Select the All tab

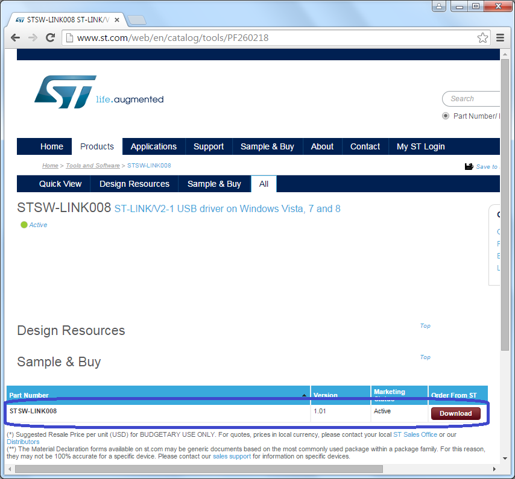click(264, 184)
